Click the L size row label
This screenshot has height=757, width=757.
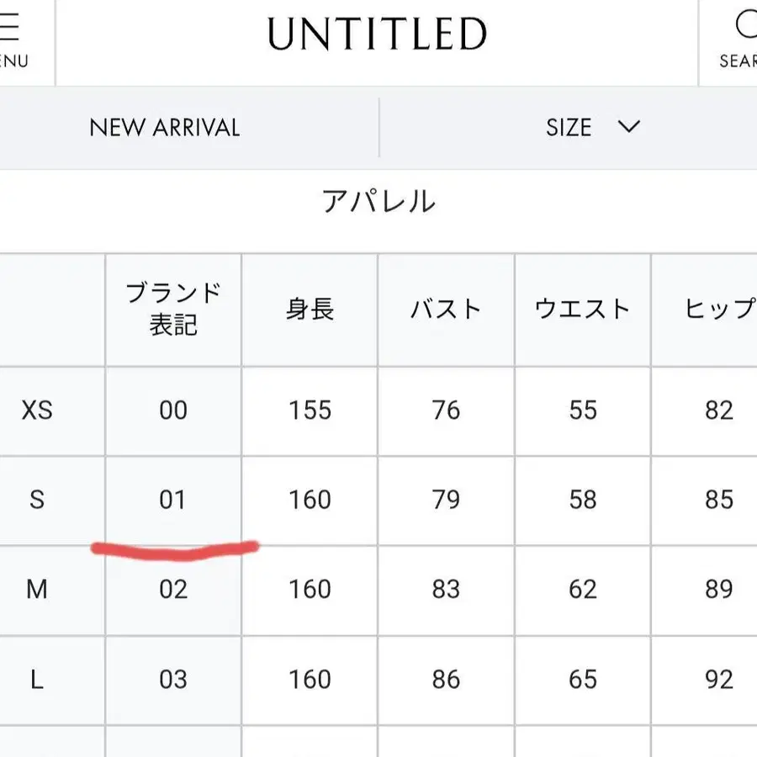click(37, 680)
